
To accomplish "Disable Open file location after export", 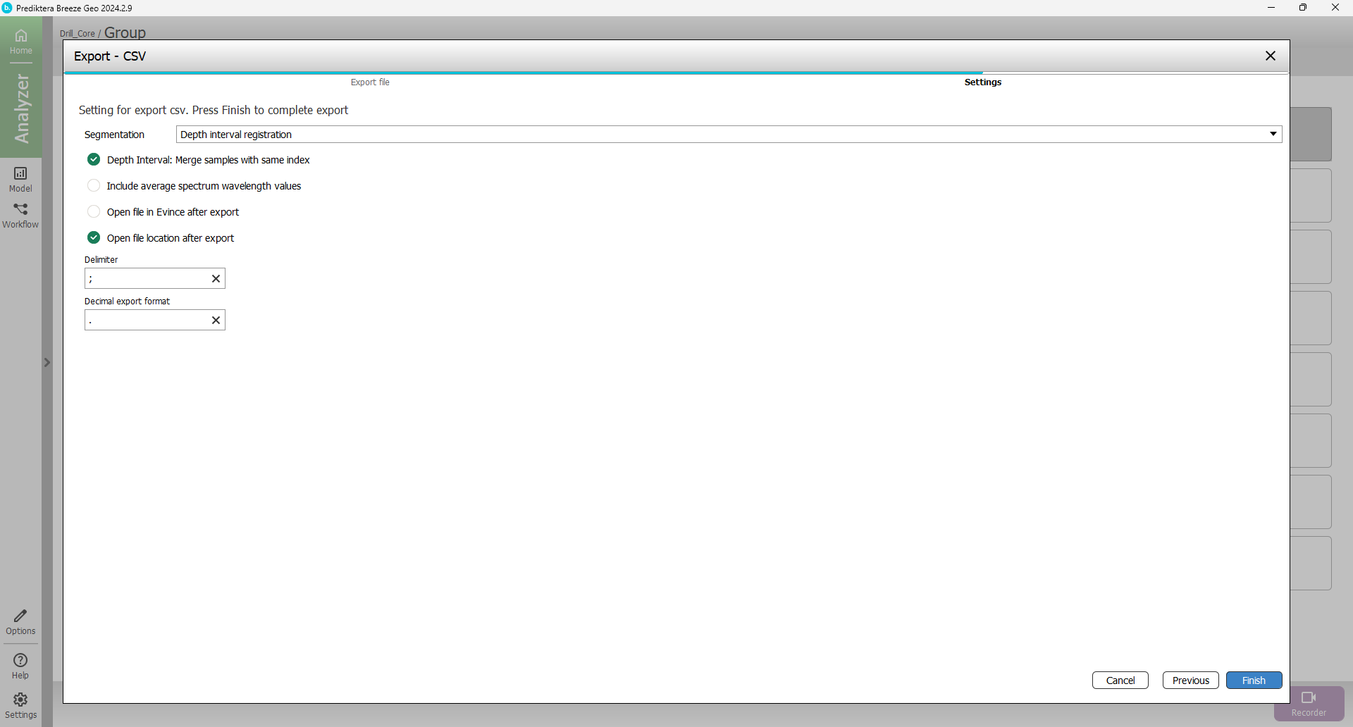I will (94, 238).
